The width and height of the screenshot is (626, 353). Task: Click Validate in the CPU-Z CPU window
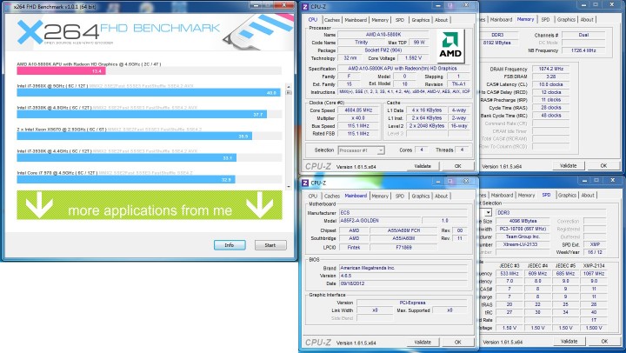tap(423, 166)
